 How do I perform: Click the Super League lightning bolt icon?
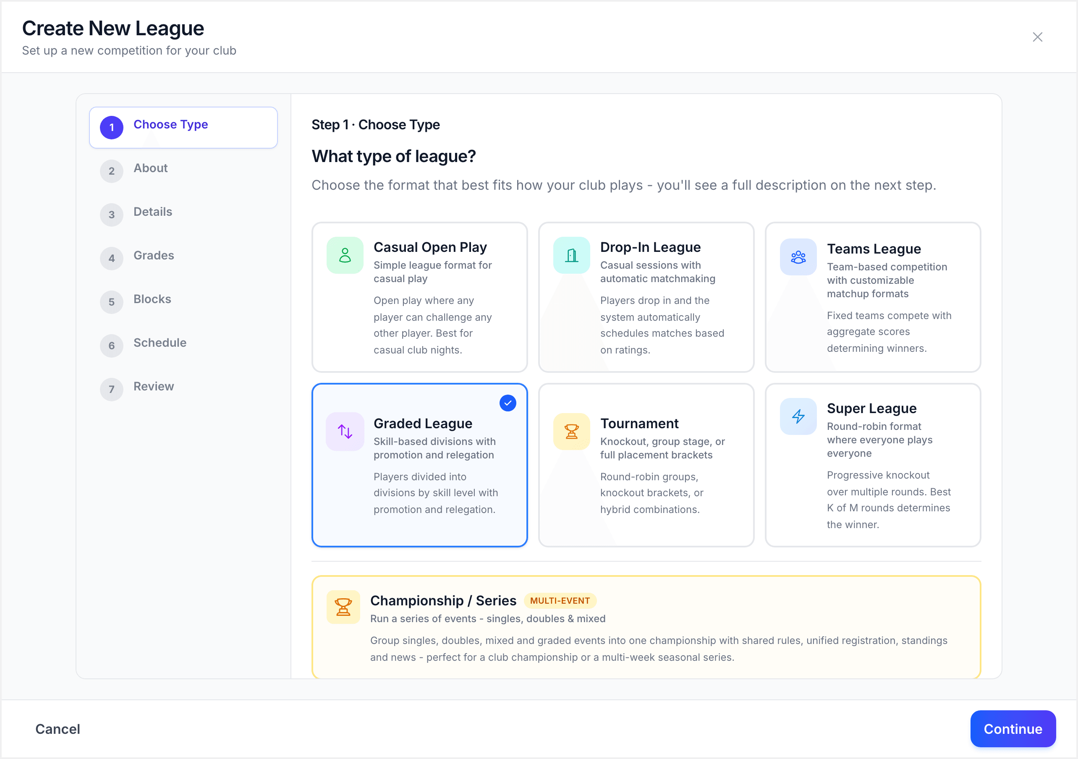coord(798,416)
